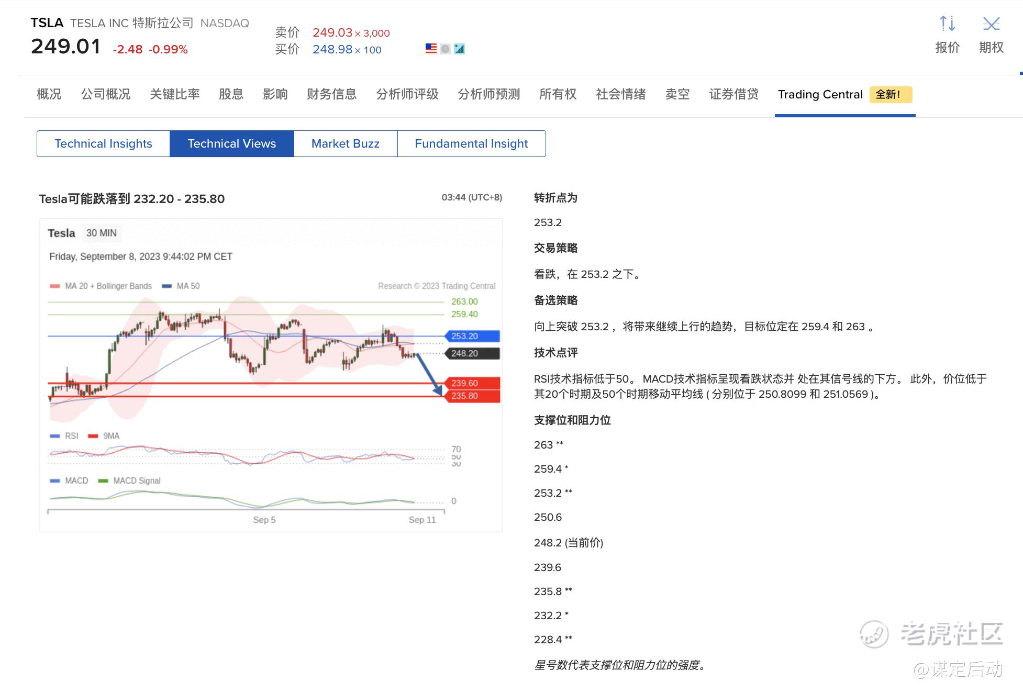This screenshot has width=1023, height=693.
Task: View the 分析师评级 tab
Action: [407, 94]
